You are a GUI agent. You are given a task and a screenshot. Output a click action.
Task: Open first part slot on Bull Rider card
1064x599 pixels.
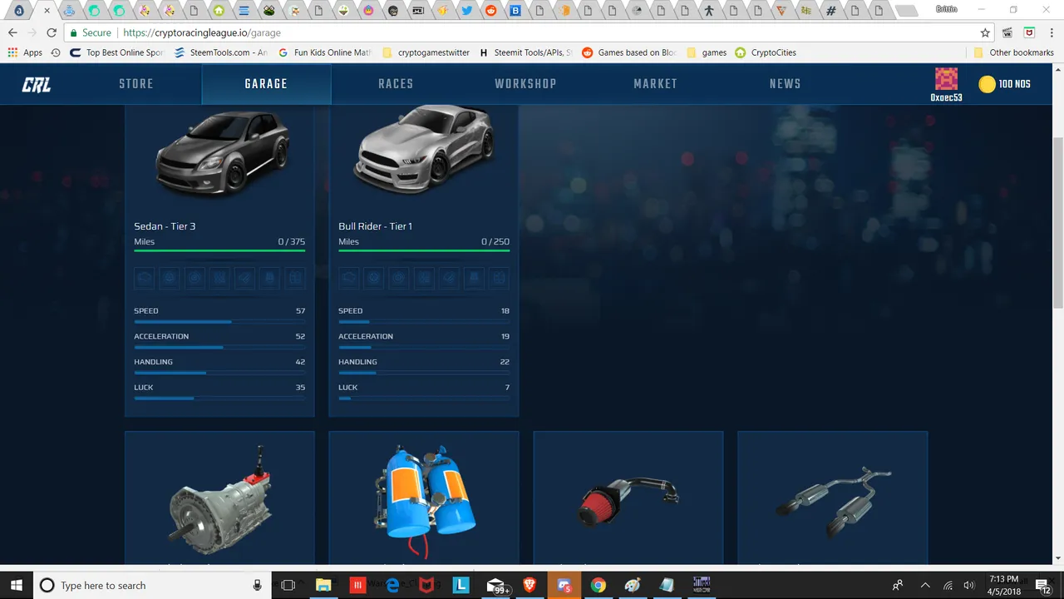click(x=349, y=278)
